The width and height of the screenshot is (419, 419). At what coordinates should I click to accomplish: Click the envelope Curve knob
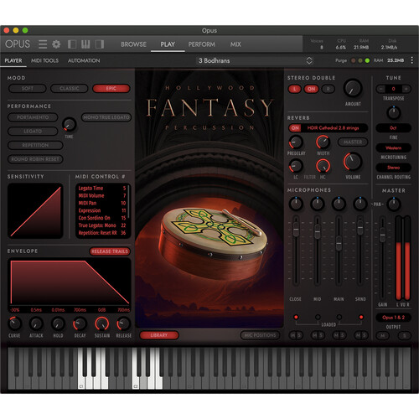click(x=14, y=323)
